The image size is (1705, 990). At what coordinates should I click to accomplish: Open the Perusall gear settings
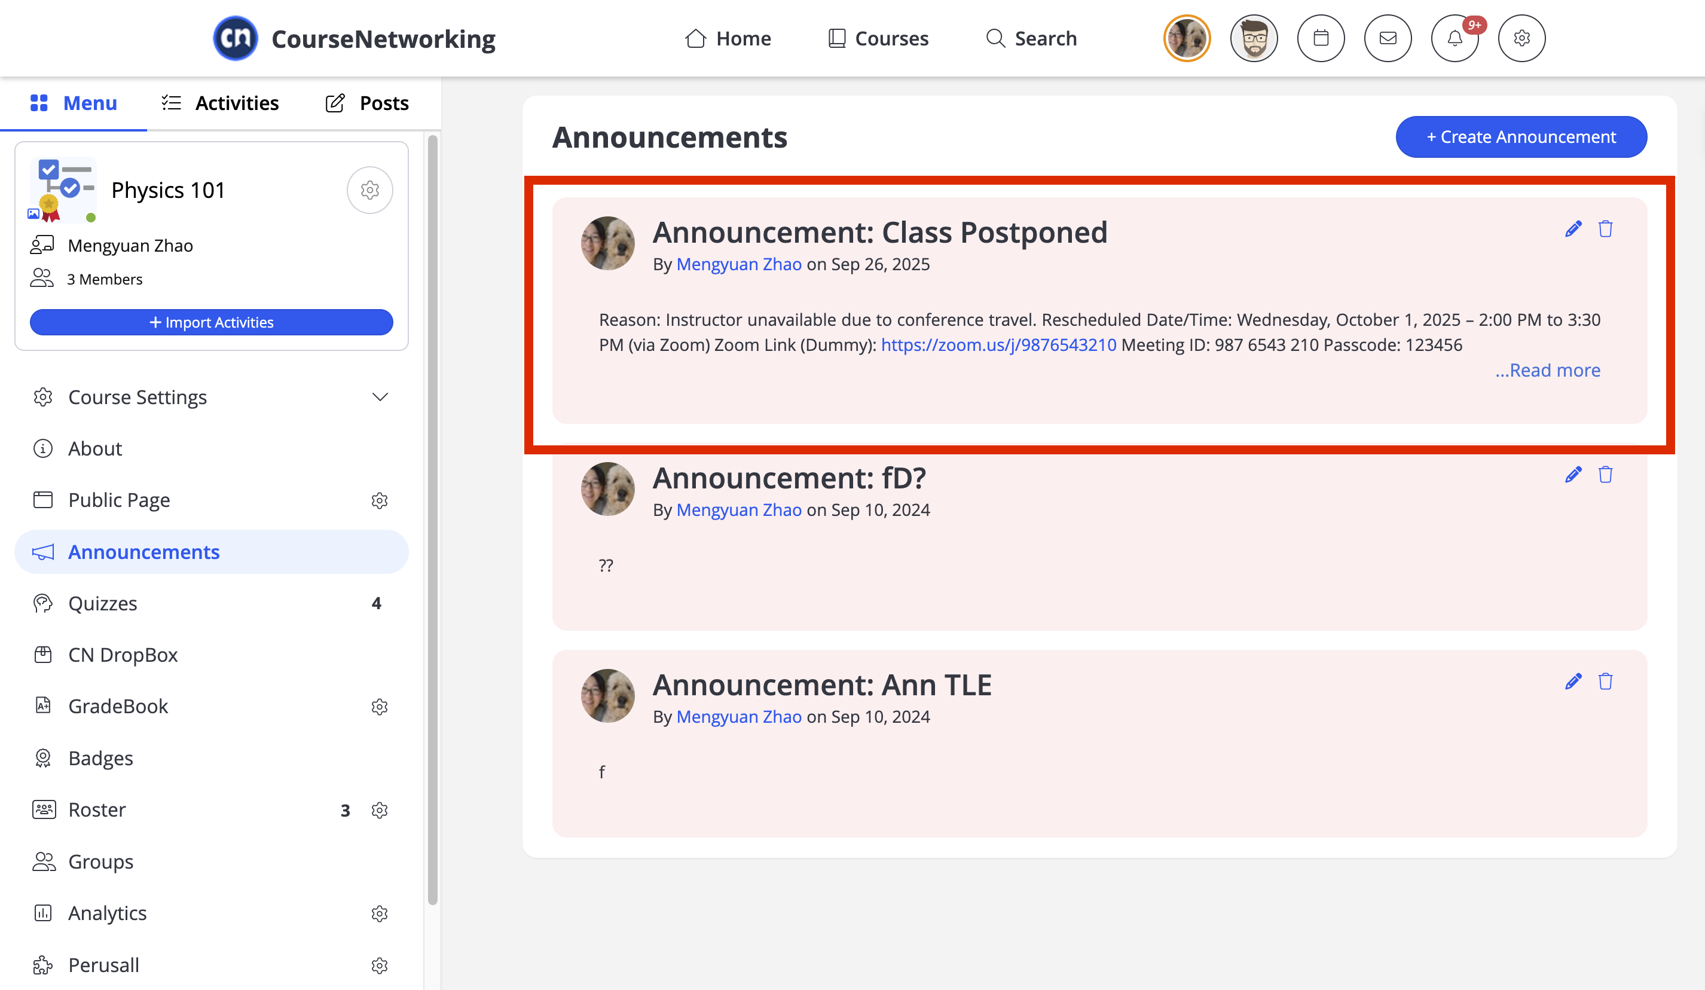380,965
